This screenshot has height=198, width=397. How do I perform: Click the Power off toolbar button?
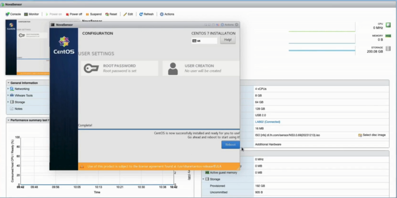coord(74,14)
